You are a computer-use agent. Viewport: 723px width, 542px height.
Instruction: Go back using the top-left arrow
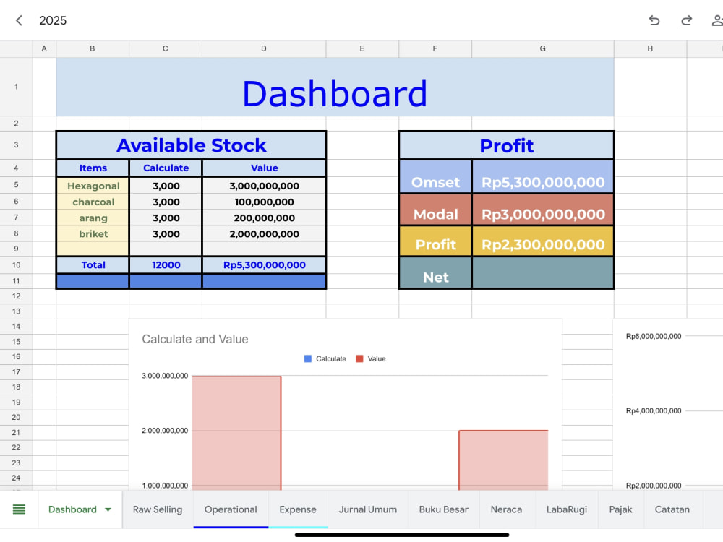[x=19, y=20]
